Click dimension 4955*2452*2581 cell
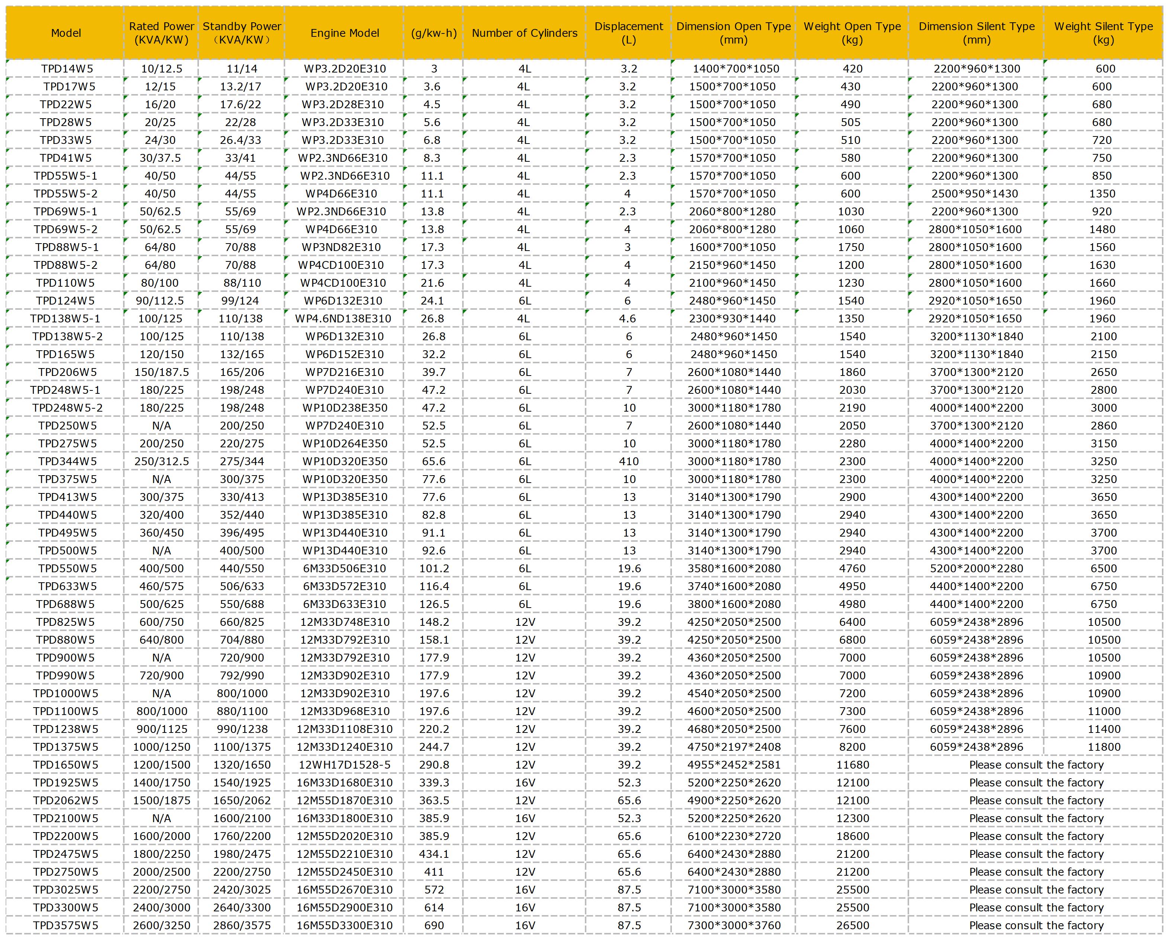Image resolution: width=1169 pixels, height=940 pixels. (x=734, y=765)
